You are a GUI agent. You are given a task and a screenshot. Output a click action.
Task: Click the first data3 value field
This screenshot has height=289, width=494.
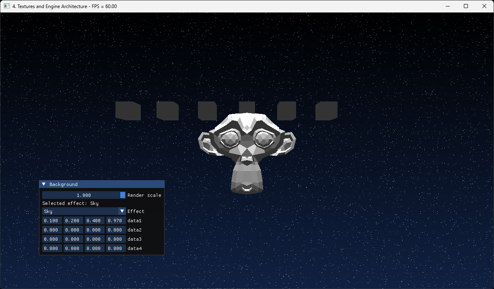(x=52, y=239)
